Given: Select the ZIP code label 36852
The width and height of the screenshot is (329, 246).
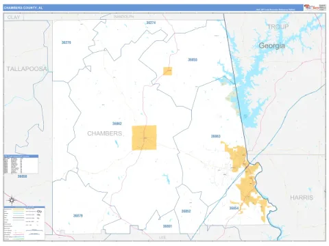Looking at the screenshot, I should pyautogui.click(x=186, y=211).
